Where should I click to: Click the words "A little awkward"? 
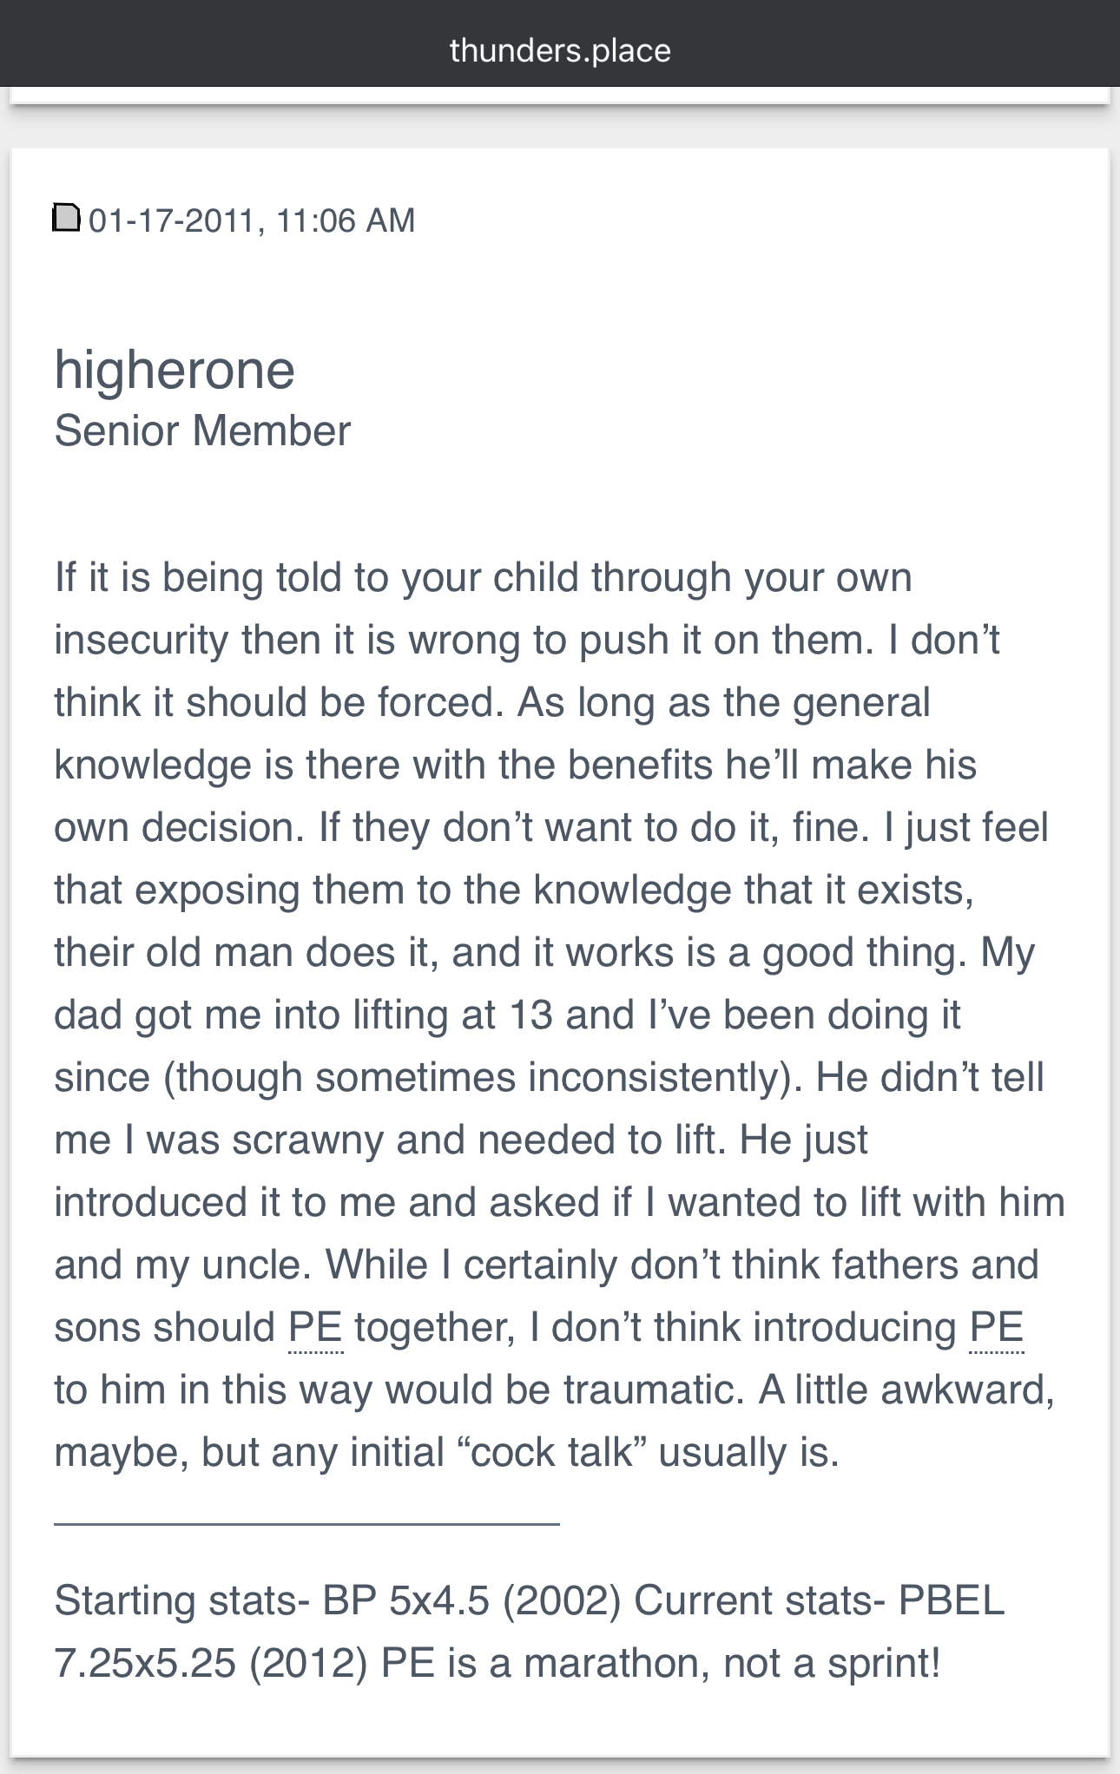[906, 1390]
